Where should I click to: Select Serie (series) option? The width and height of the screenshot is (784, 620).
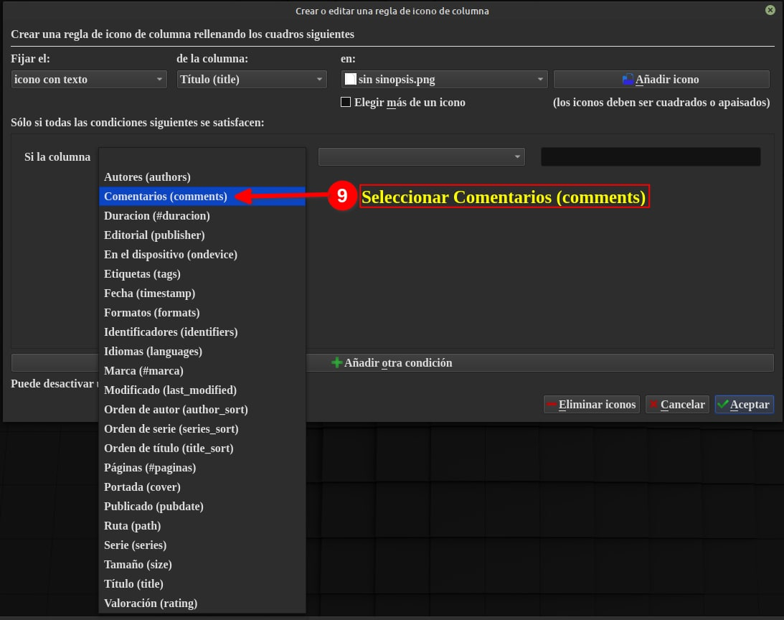tap(135, 545)
